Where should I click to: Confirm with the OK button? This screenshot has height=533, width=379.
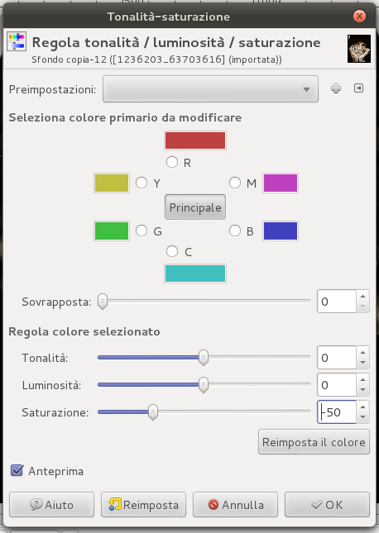point(327,505)
